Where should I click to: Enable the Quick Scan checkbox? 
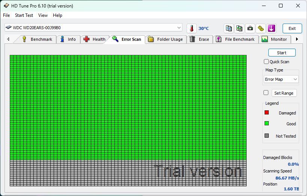click(266, 62)
